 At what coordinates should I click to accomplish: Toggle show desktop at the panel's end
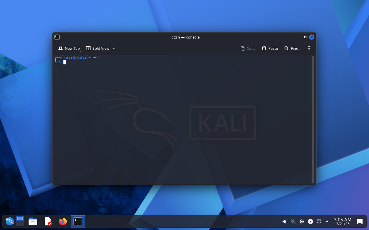tap(360, 221)
